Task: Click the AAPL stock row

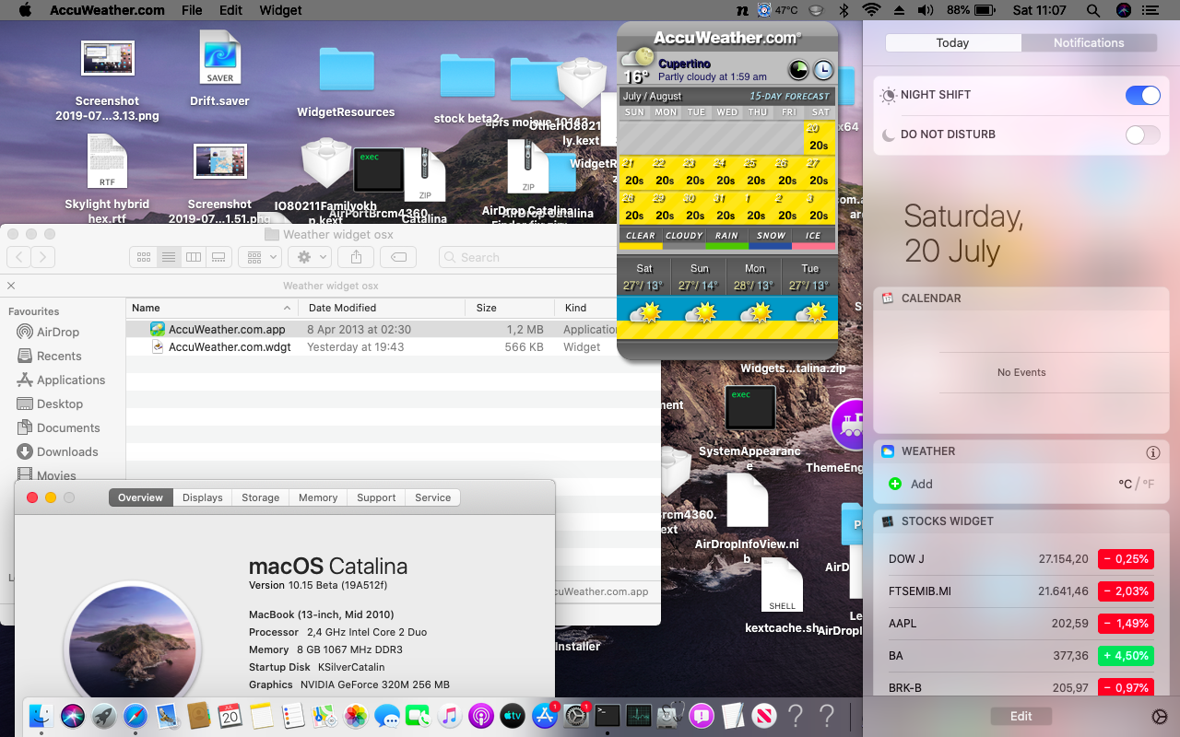Action: pyautogui.click(x=1020, y=624)
